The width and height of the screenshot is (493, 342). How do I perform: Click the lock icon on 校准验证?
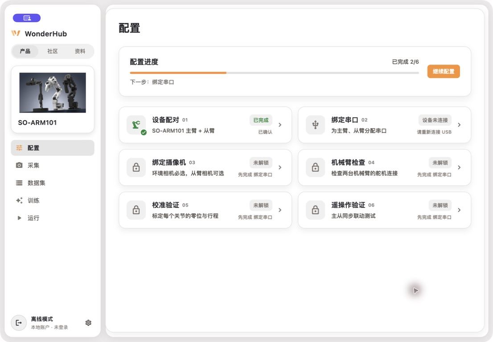[x=136, y=210]
